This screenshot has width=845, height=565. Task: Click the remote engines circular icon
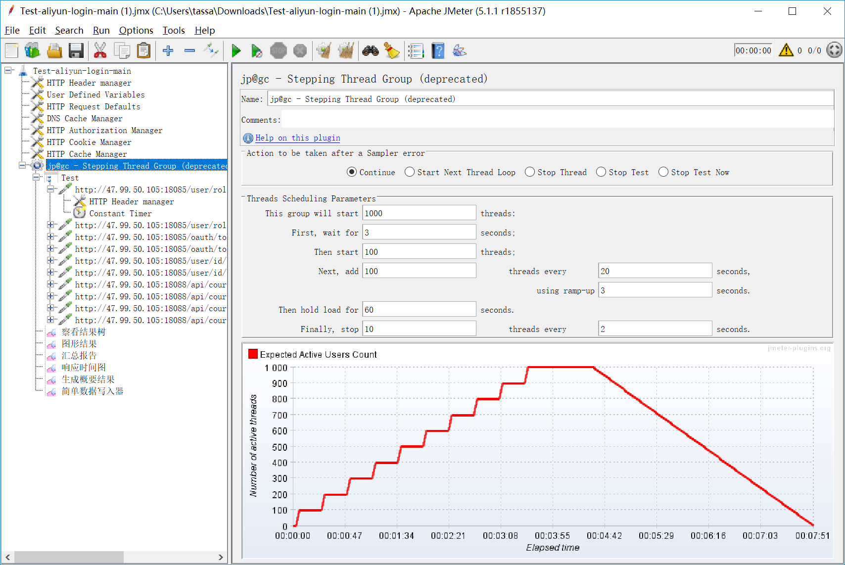pos(834,50)
